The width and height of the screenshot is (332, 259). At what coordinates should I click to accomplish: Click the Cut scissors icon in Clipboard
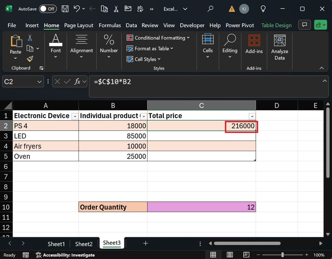coord(30,38)
